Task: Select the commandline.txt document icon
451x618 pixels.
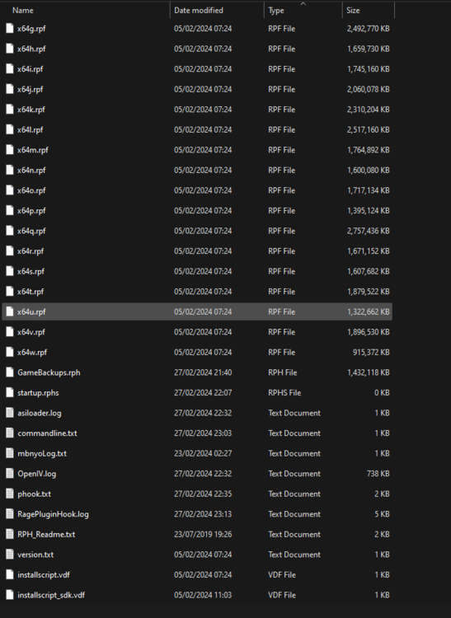Action: pos(10,433)
